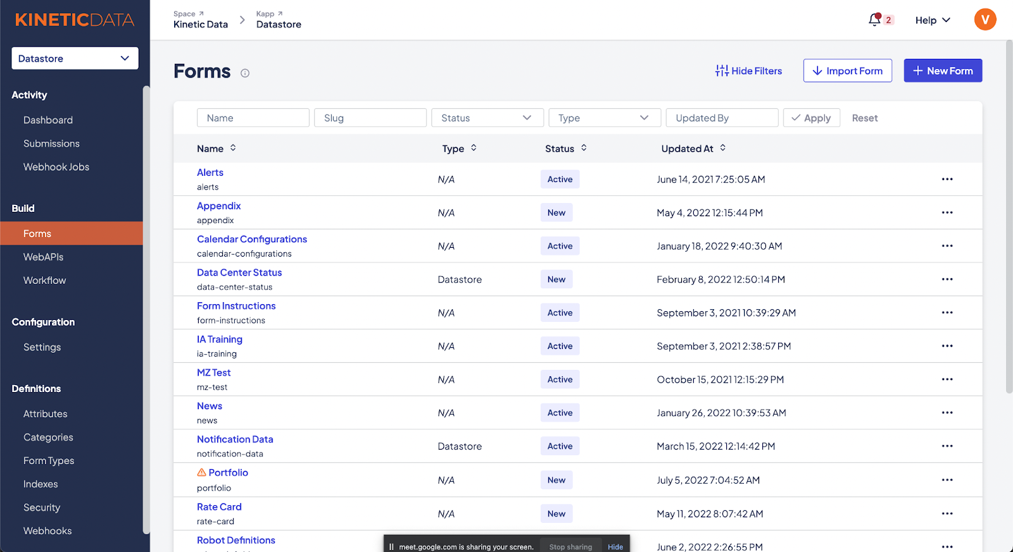Viewport: 1013px width, 552px height.
Task: Expand the Datastore kapp selector
Action: point(75,58)
